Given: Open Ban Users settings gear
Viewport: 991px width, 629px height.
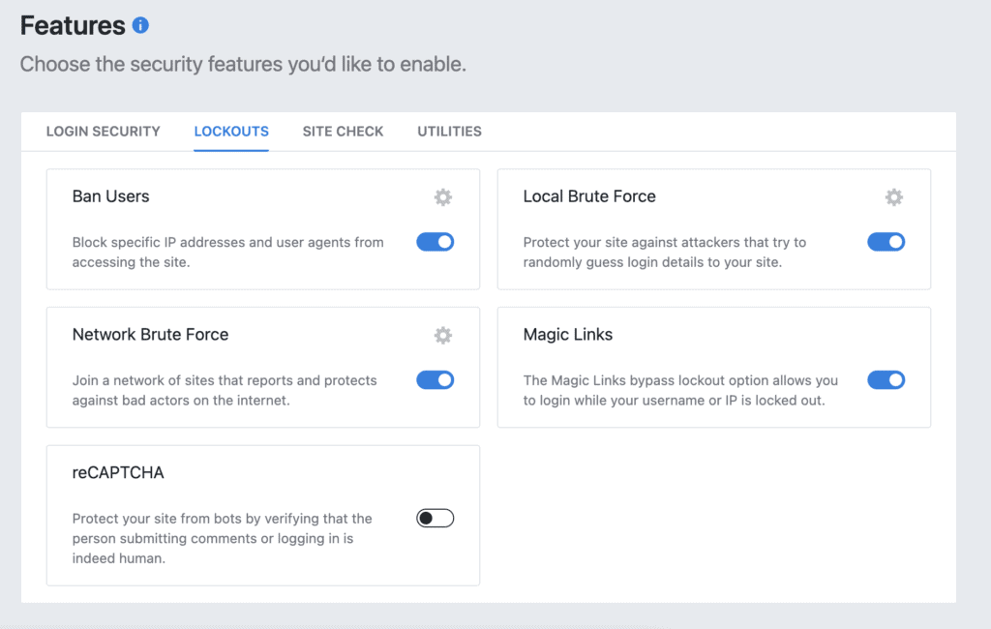Looking at the screenshot, I should click(x=443, y=197).
